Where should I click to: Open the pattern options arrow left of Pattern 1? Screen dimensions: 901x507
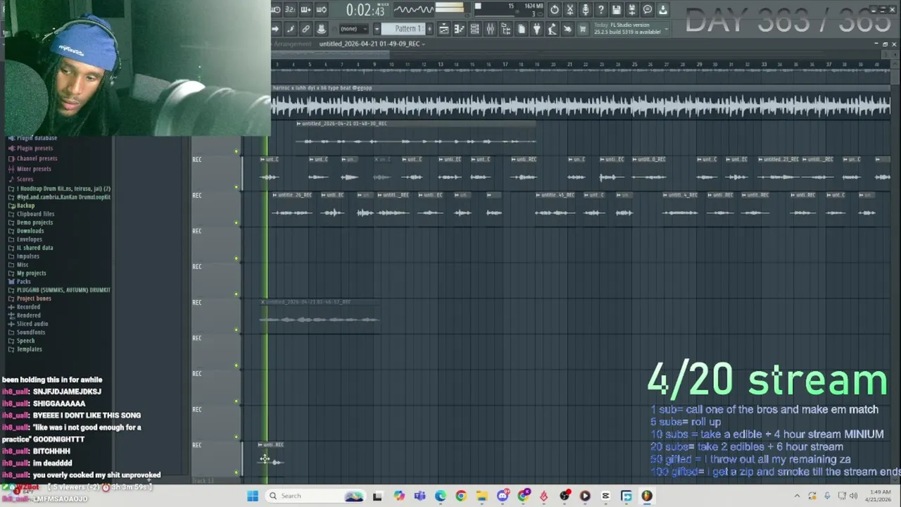[377, 29]
